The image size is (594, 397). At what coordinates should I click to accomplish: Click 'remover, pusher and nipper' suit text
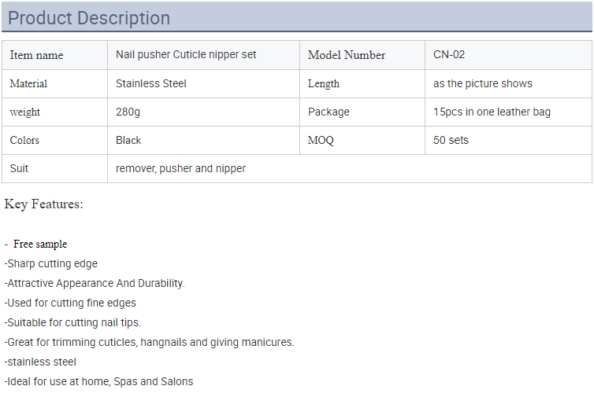(x=180, y=169)
